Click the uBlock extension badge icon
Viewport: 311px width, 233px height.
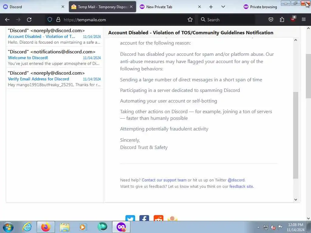(293, 19)
